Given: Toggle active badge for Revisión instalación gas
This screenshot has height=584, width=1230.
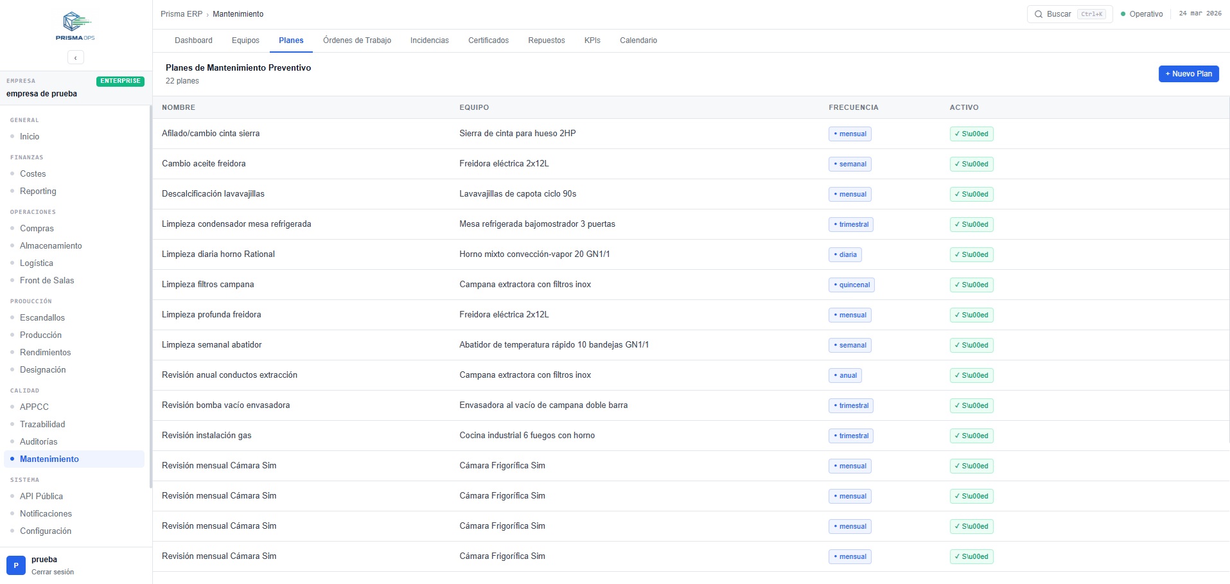Looking at the screenshot, I should [971, 436].
